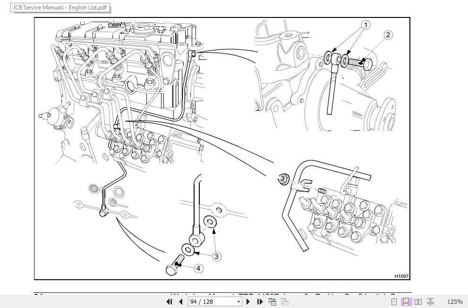Click callout number 2 near the bolt
This screenshot has width=468, height=308.
click(x=388, y=34)
